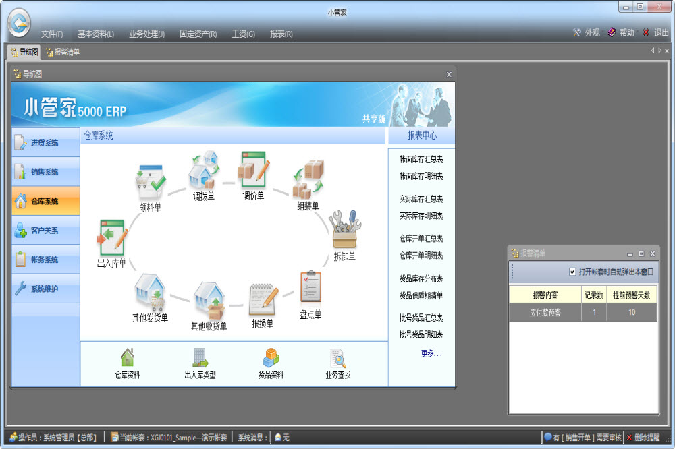Screen dimensions: 675x449
Task: Open the 货品保质期清单 report
Action: click(421, 295)
